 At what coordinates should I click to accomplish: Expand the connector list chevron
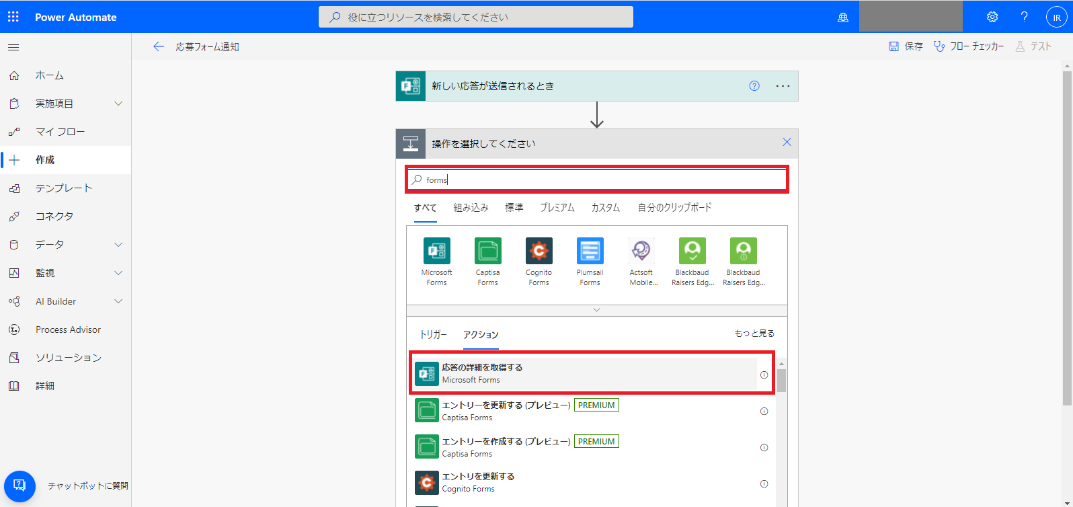pyautogui.click(x=596, y=310)
